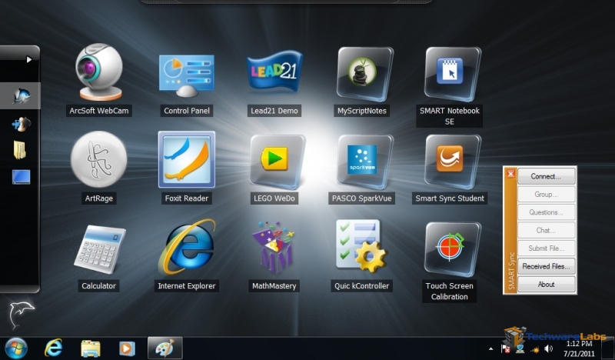Launch the Internet Explorer launcher icon

(188, 247)
